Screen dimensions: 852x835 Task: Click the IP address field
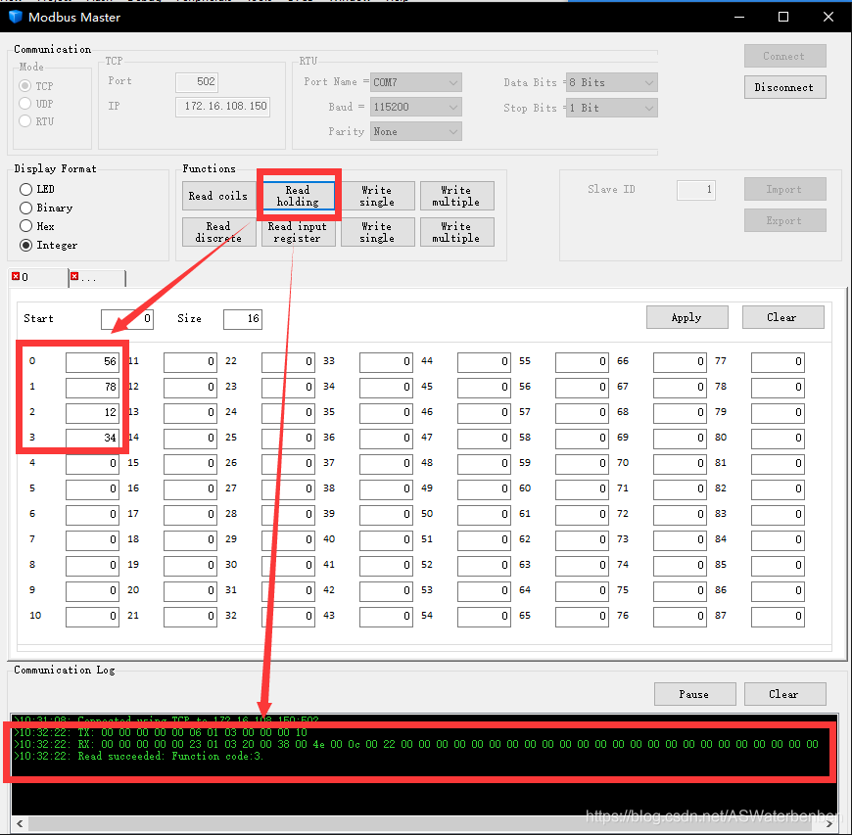tap(222, 107)
